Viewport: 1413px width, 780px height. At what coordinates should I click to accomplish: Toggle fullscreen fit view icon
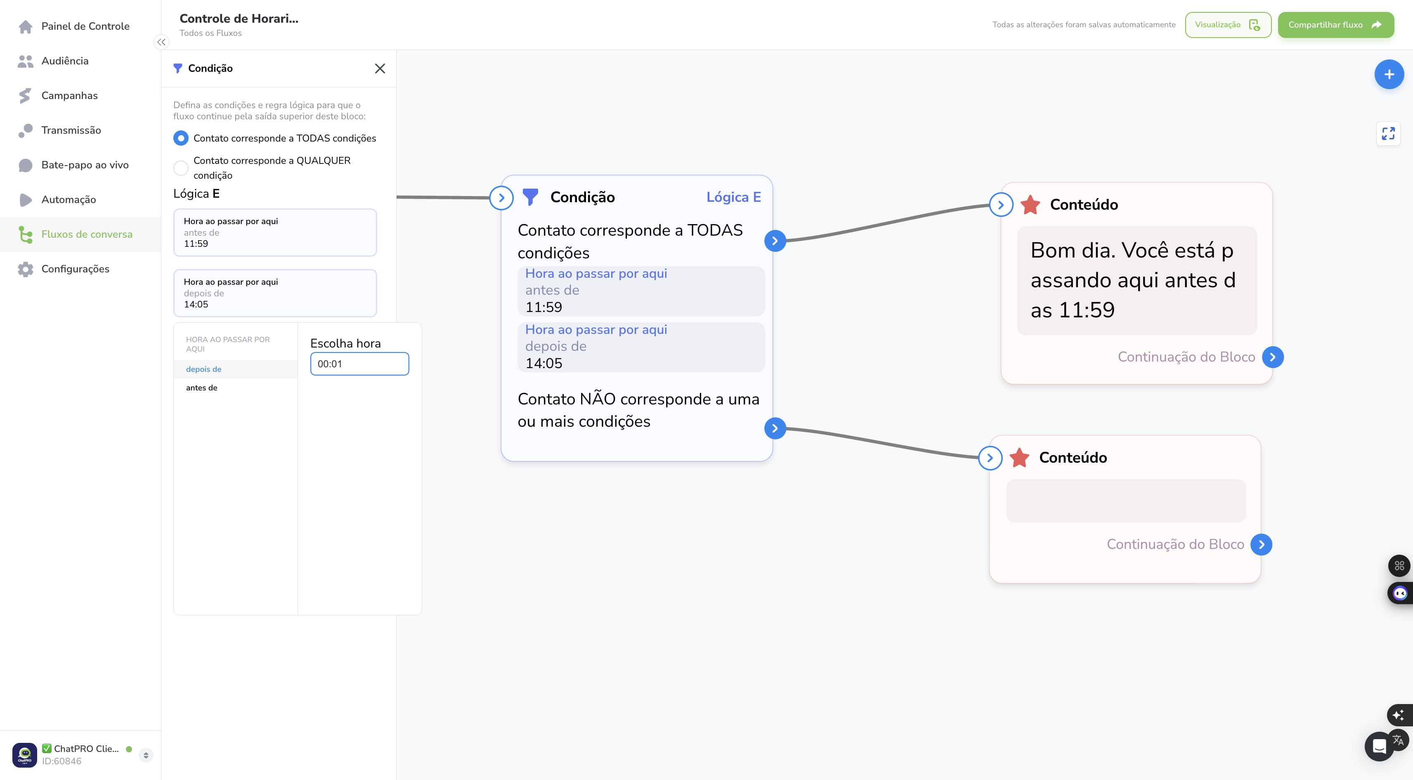pos(1388,133)
